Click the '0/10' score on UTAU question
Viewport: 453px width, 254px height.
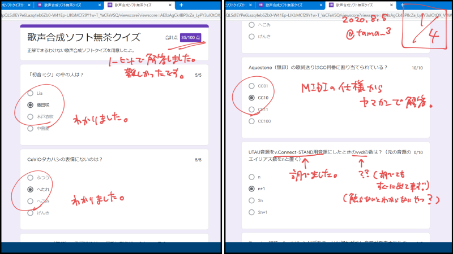pos(418,152)
